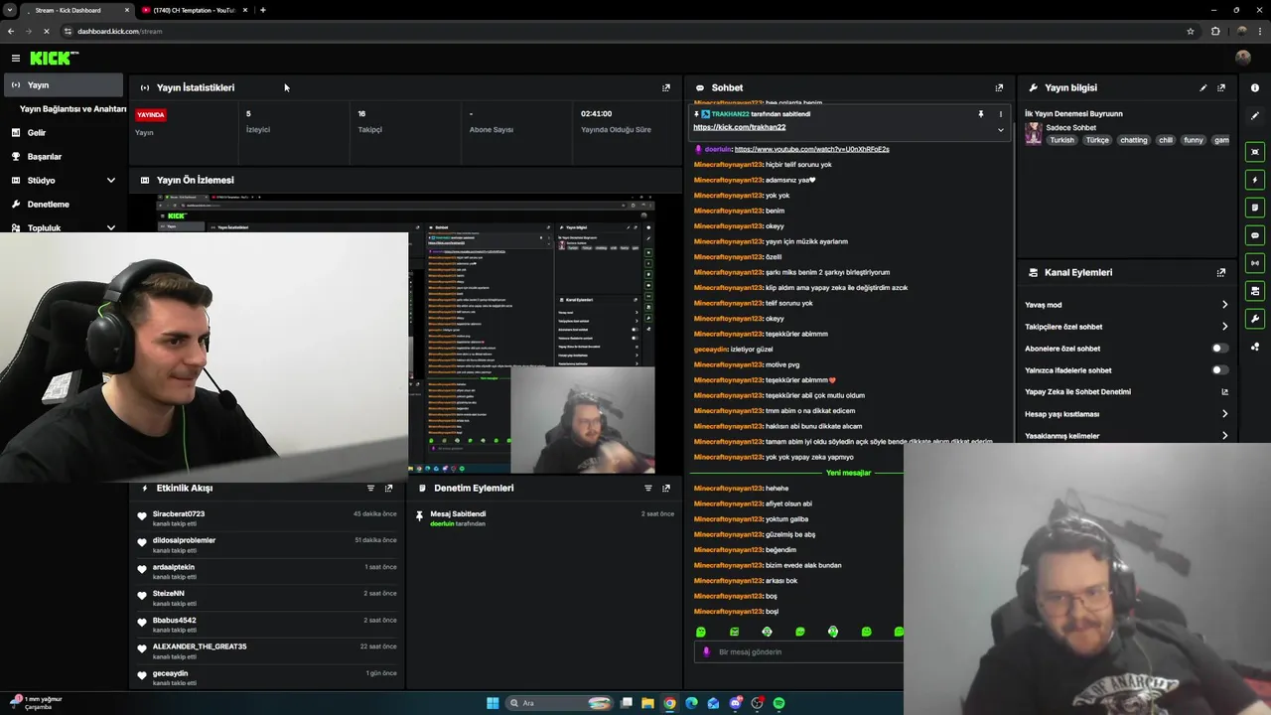Viewport: 1271px width, 715px height.
Task: Open the YouTube link posted by doerluin
Action: 811,149
